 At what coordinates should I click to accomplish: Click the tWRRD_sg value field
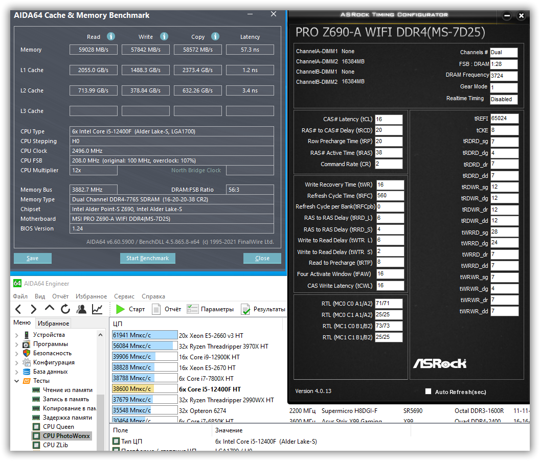pos(504,232)
